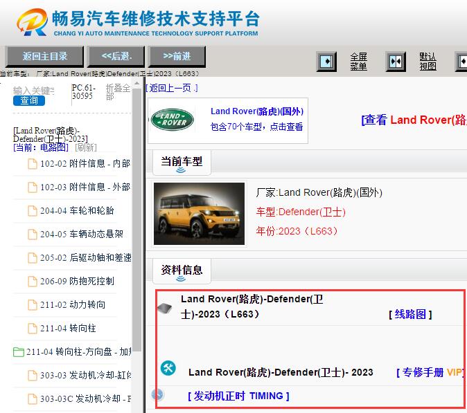Viewport: 467px width, 413px height.
Task: Click the document icon beside 204-04
Action: point(33,211)
